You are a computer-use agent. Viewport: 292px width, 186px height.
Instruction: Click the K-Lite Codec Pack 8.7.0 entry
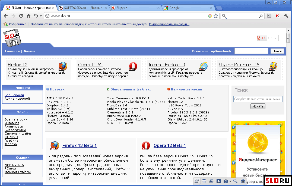coord(186,98)
